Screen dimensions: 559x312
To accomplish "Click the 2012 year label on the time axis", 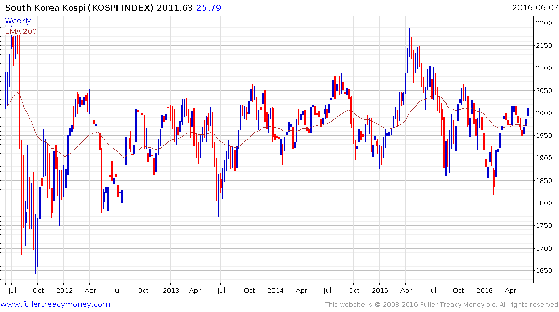I will [64, 290].
